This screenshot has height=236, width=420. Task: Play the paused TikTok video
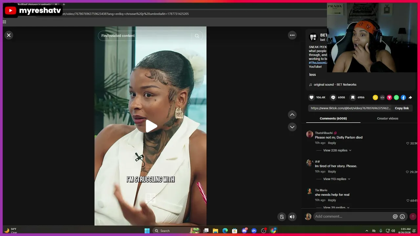(151, 126)
